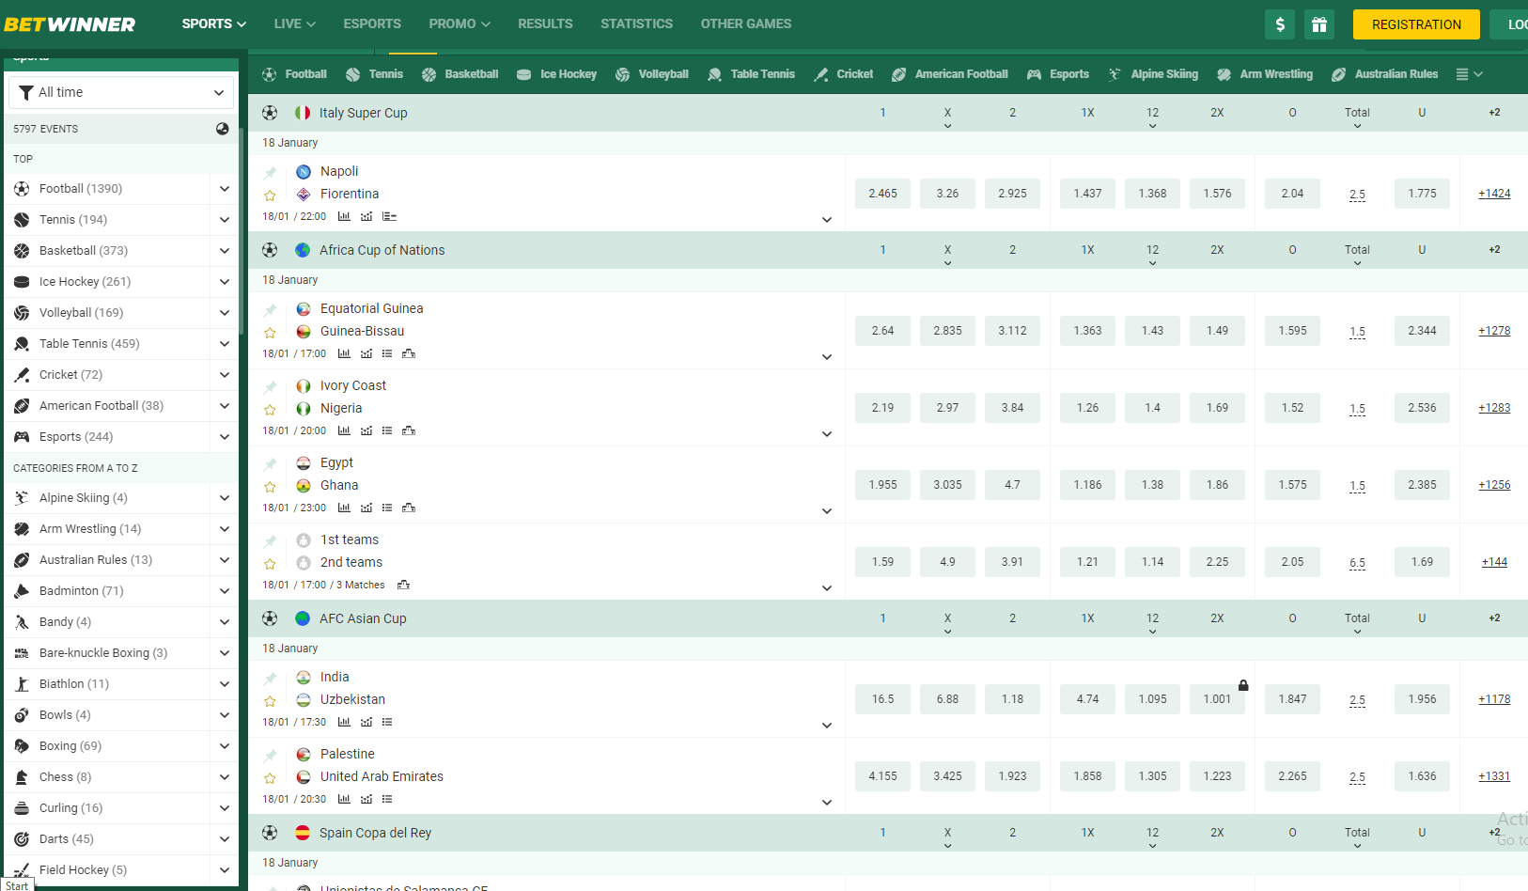This screenshot has width=1528, height=891.
Task: Bet on Napoli win at 2.465
Action: (x=882, y=194)
